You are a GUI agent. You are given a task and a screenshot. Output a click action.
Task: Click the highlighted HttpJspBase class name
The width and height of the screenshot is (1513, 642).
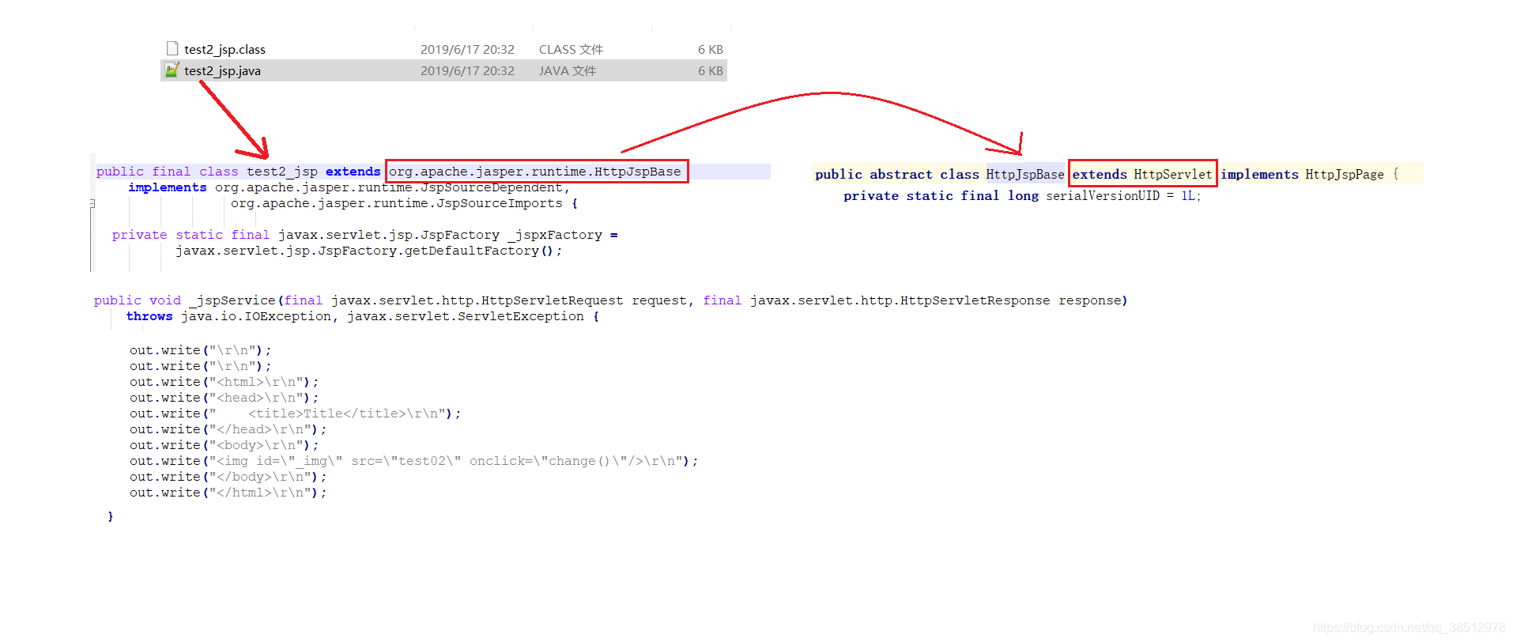[1024, 174]
